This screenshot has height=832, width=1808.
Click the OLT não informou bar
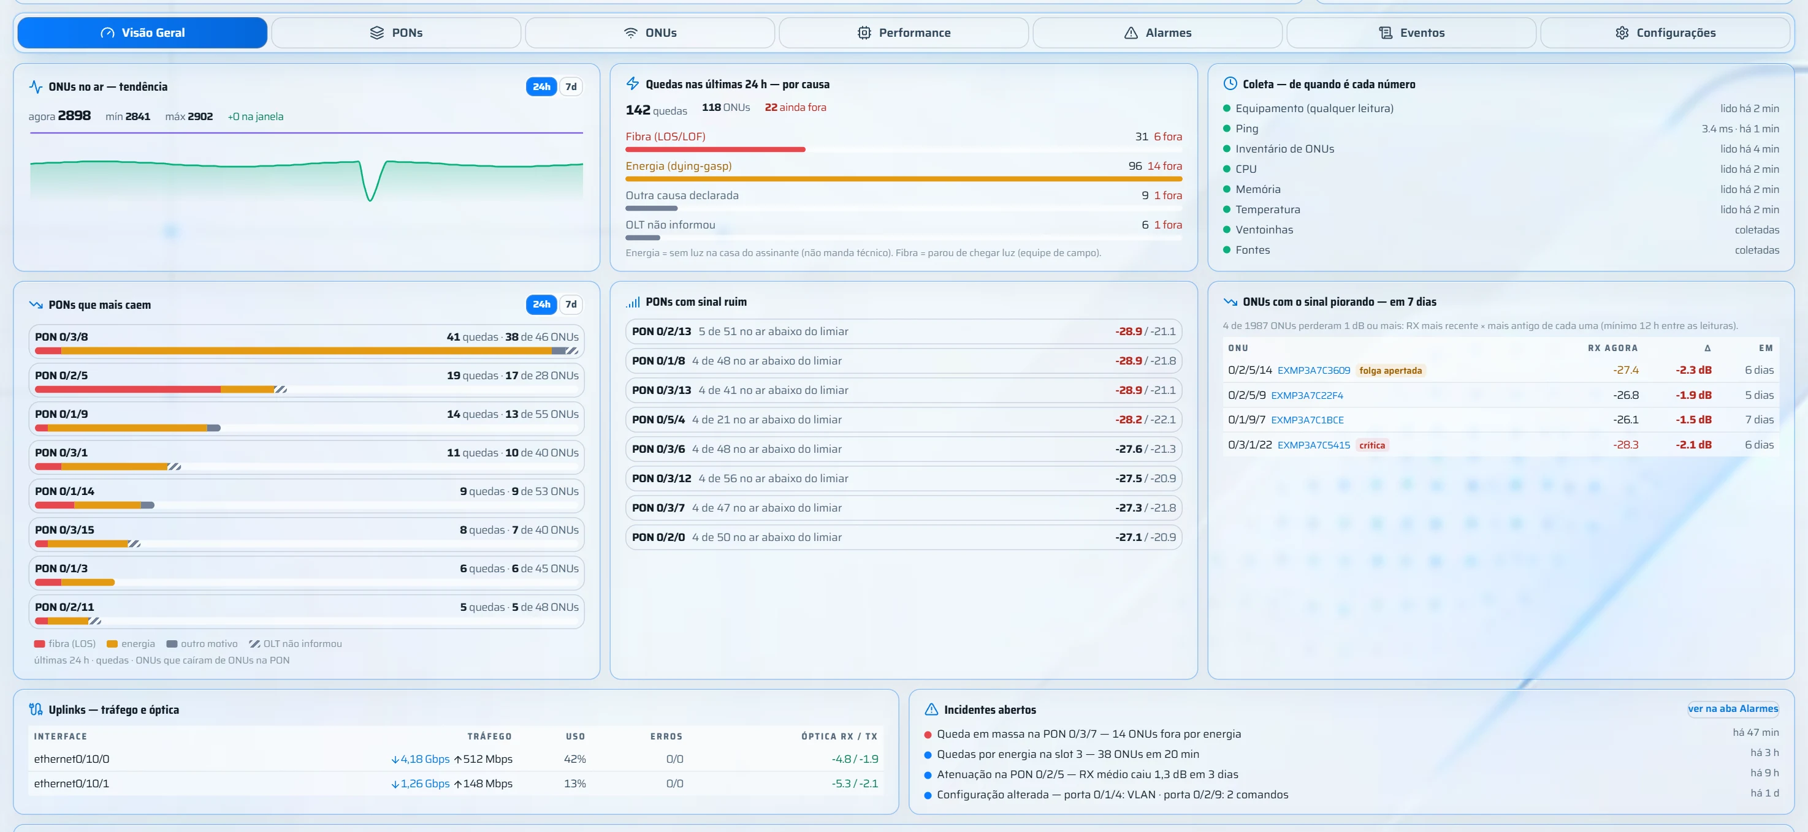coord(643,238)
